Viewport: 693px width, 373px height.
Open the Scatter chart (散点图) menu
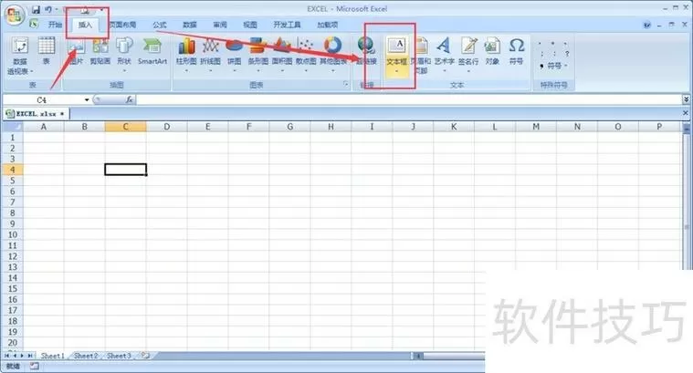306,56
